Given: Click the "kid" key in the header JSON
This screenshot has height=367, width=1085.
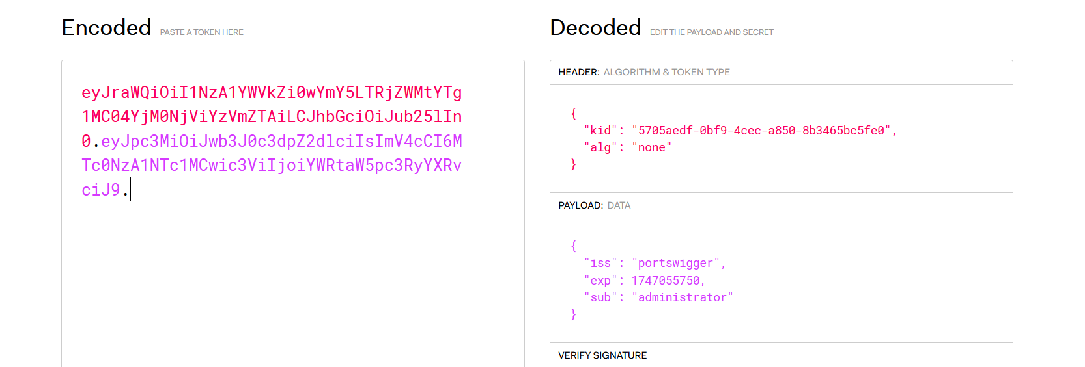Looking at the screenshot, I should pos(600,131).
